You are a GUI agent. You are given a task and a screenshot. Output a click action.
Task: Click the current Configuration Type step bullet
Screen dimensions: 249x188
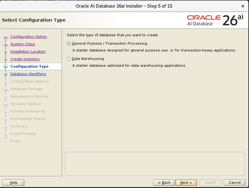5,67
